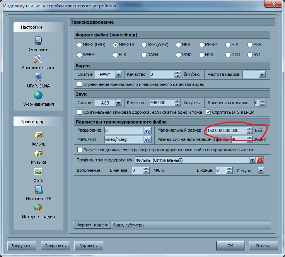Switch to Кадр, субтитры tab
The image size is (285, 257).
point(128,225)
